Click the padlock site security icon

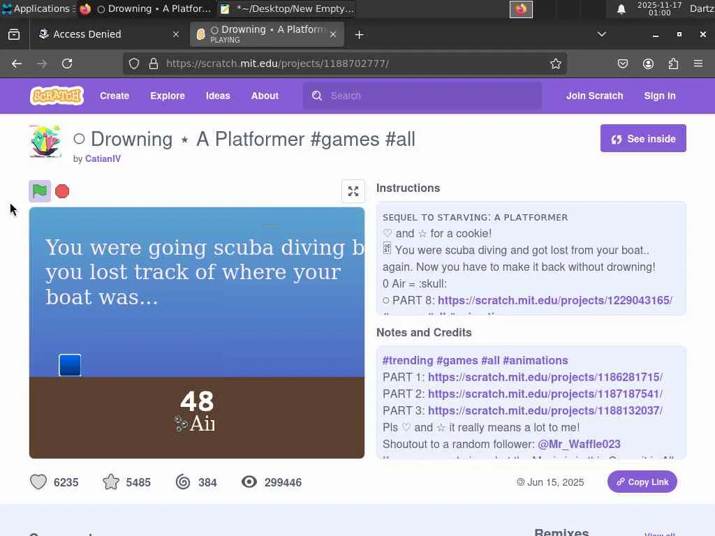[x=154, y=64]
